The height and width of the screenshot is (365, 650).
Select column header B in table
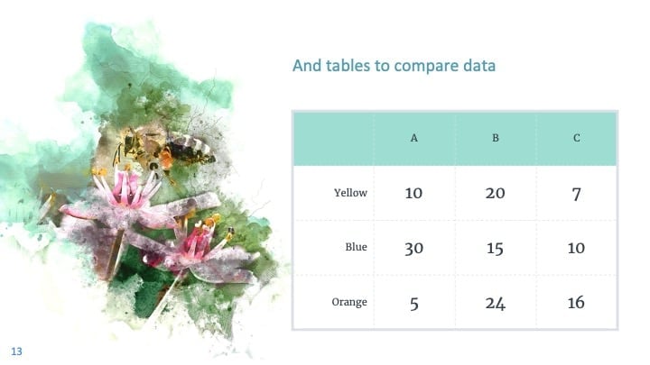point(496,138)
